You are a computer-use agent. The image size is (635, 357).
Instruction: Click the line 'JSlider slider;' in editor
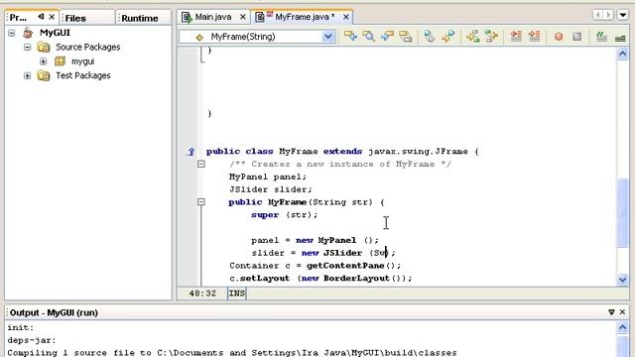tap(271, 189)
